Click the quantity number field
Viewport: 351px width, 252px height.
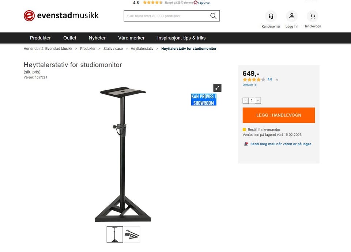pyautogui.click(x=252, y=101)
